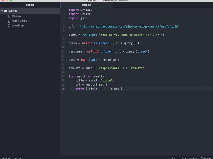Click the sample.py file icon

(x=9, y=26)
